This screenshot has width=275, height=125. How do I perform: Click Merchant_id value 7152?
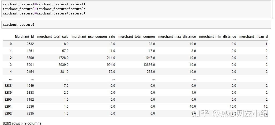(x=30, y=100)
